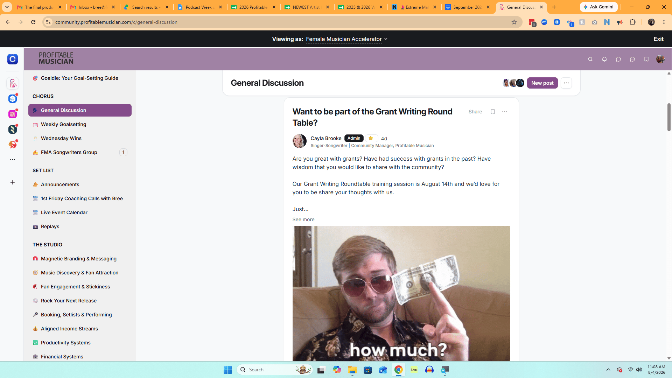Open volume control in system tray

pos(639,370)
